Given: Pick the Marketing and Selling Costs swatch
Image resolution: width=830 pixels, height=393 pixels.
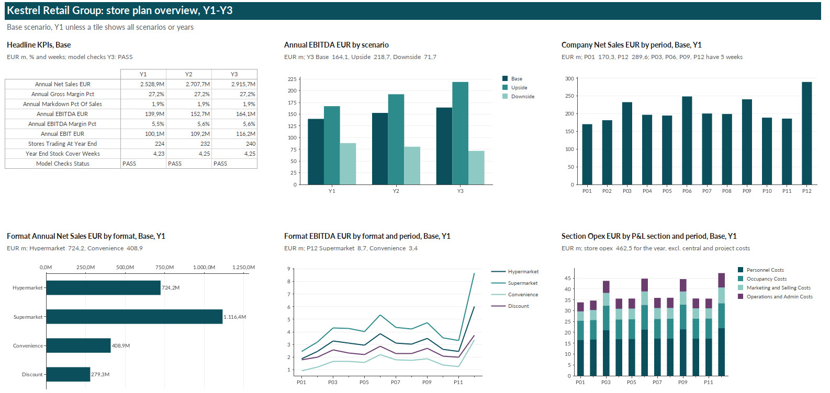Looking at the screenshot, I should [741, 288].
